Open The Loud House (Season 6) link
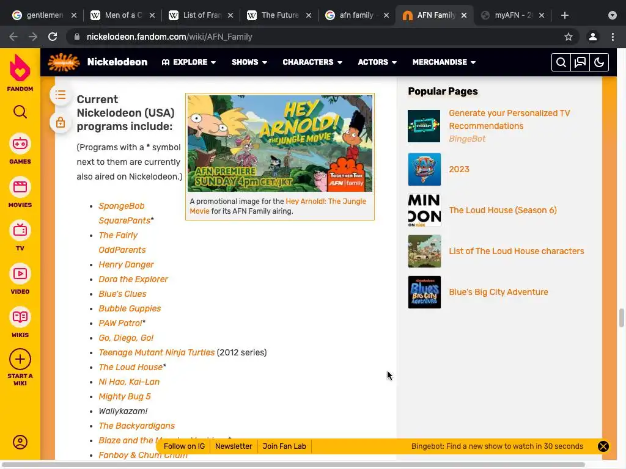The height and width of the screenshot is (469, 626). (x=503, y=210)
